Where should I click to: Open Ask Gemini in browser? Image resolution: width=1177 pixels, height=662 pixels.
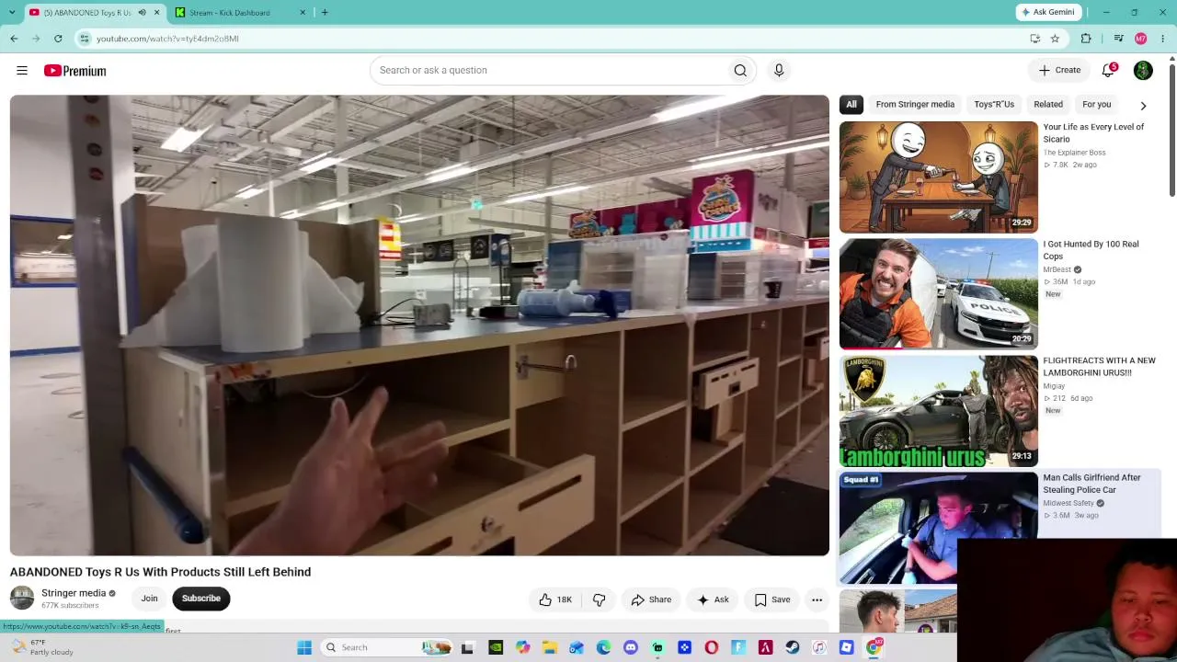pos(1047,13)
